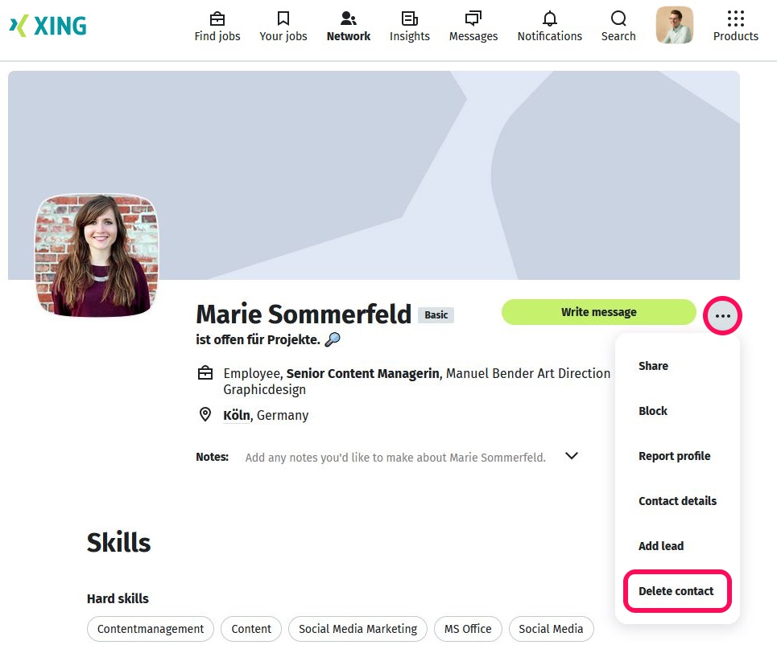This screenshot has width=777, height=645.
Task: Go to XING home logo
Action: pos(48,26)
